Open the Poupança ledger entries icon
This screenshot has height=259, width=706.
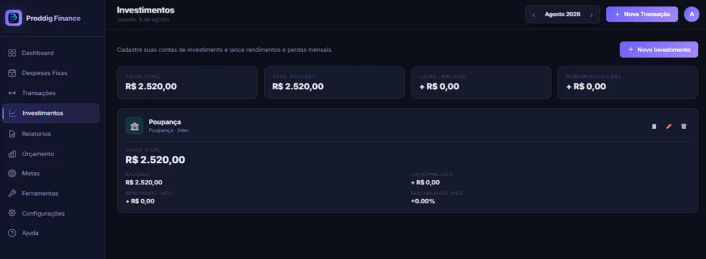coord(654,126)
